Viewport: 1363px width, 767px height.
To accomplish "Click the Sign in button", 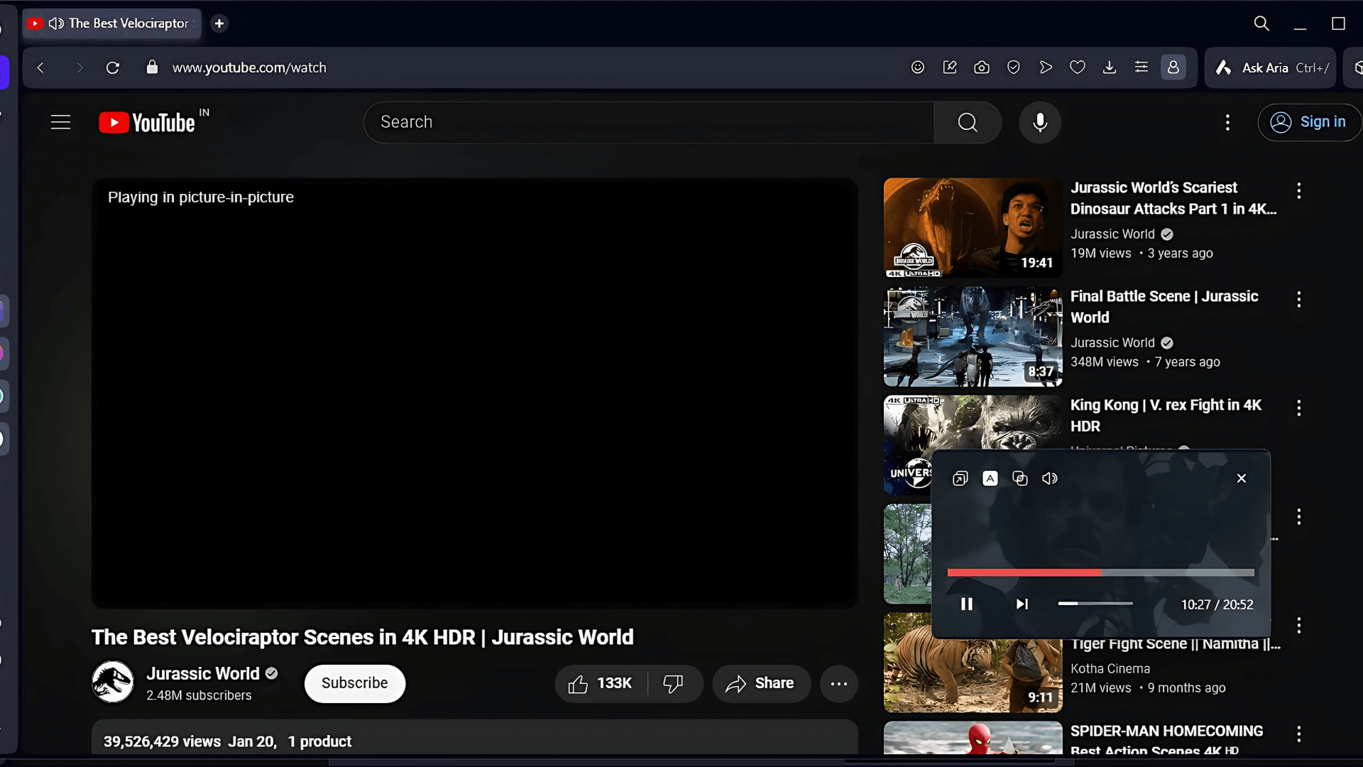I will coord(1310,122).
